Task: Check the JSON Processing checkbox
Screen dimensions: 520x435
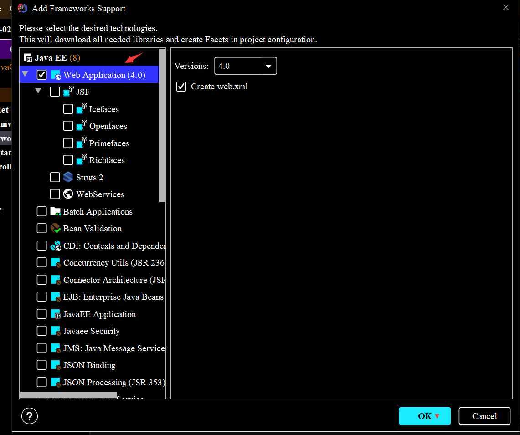Action: point(41,382)
